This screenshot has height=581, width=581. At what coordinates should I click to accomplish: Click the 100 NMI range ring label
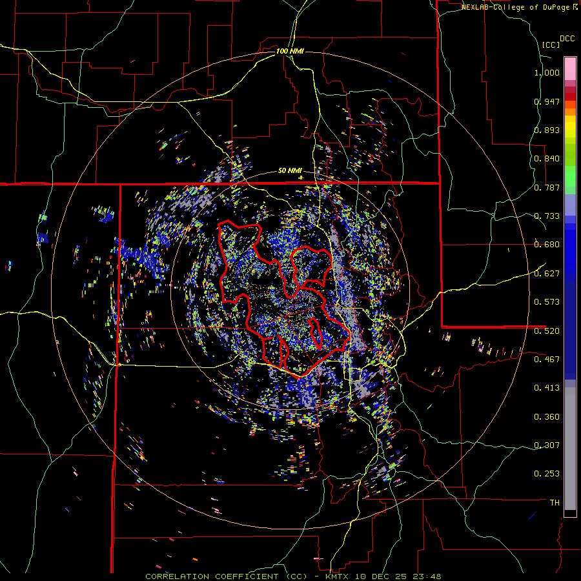click(x=290, y=51)
